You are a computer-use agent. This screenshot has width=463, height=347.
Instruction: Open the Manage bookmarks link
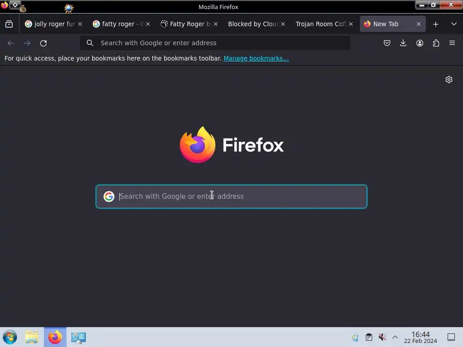256,58
